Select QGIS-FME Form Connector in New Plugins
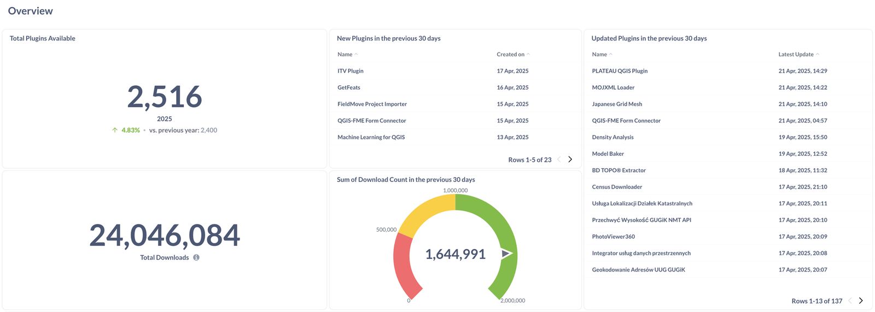This screenshot has width=875, height=312. [455, 121]
